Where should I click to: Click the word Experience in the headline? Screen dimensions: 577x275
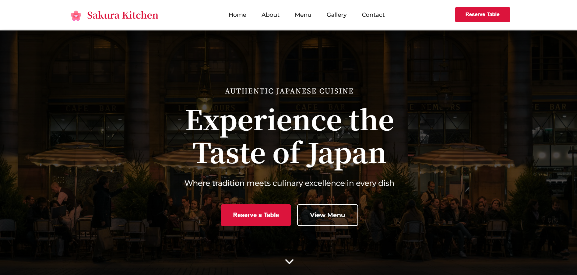click(264, 121)
